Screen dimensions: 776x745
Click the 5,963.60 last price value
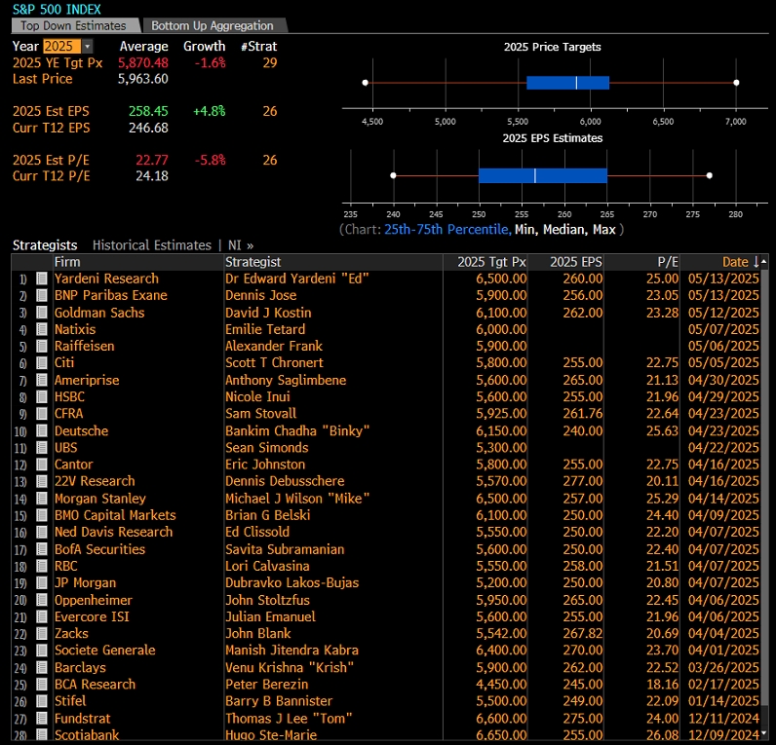143,79
